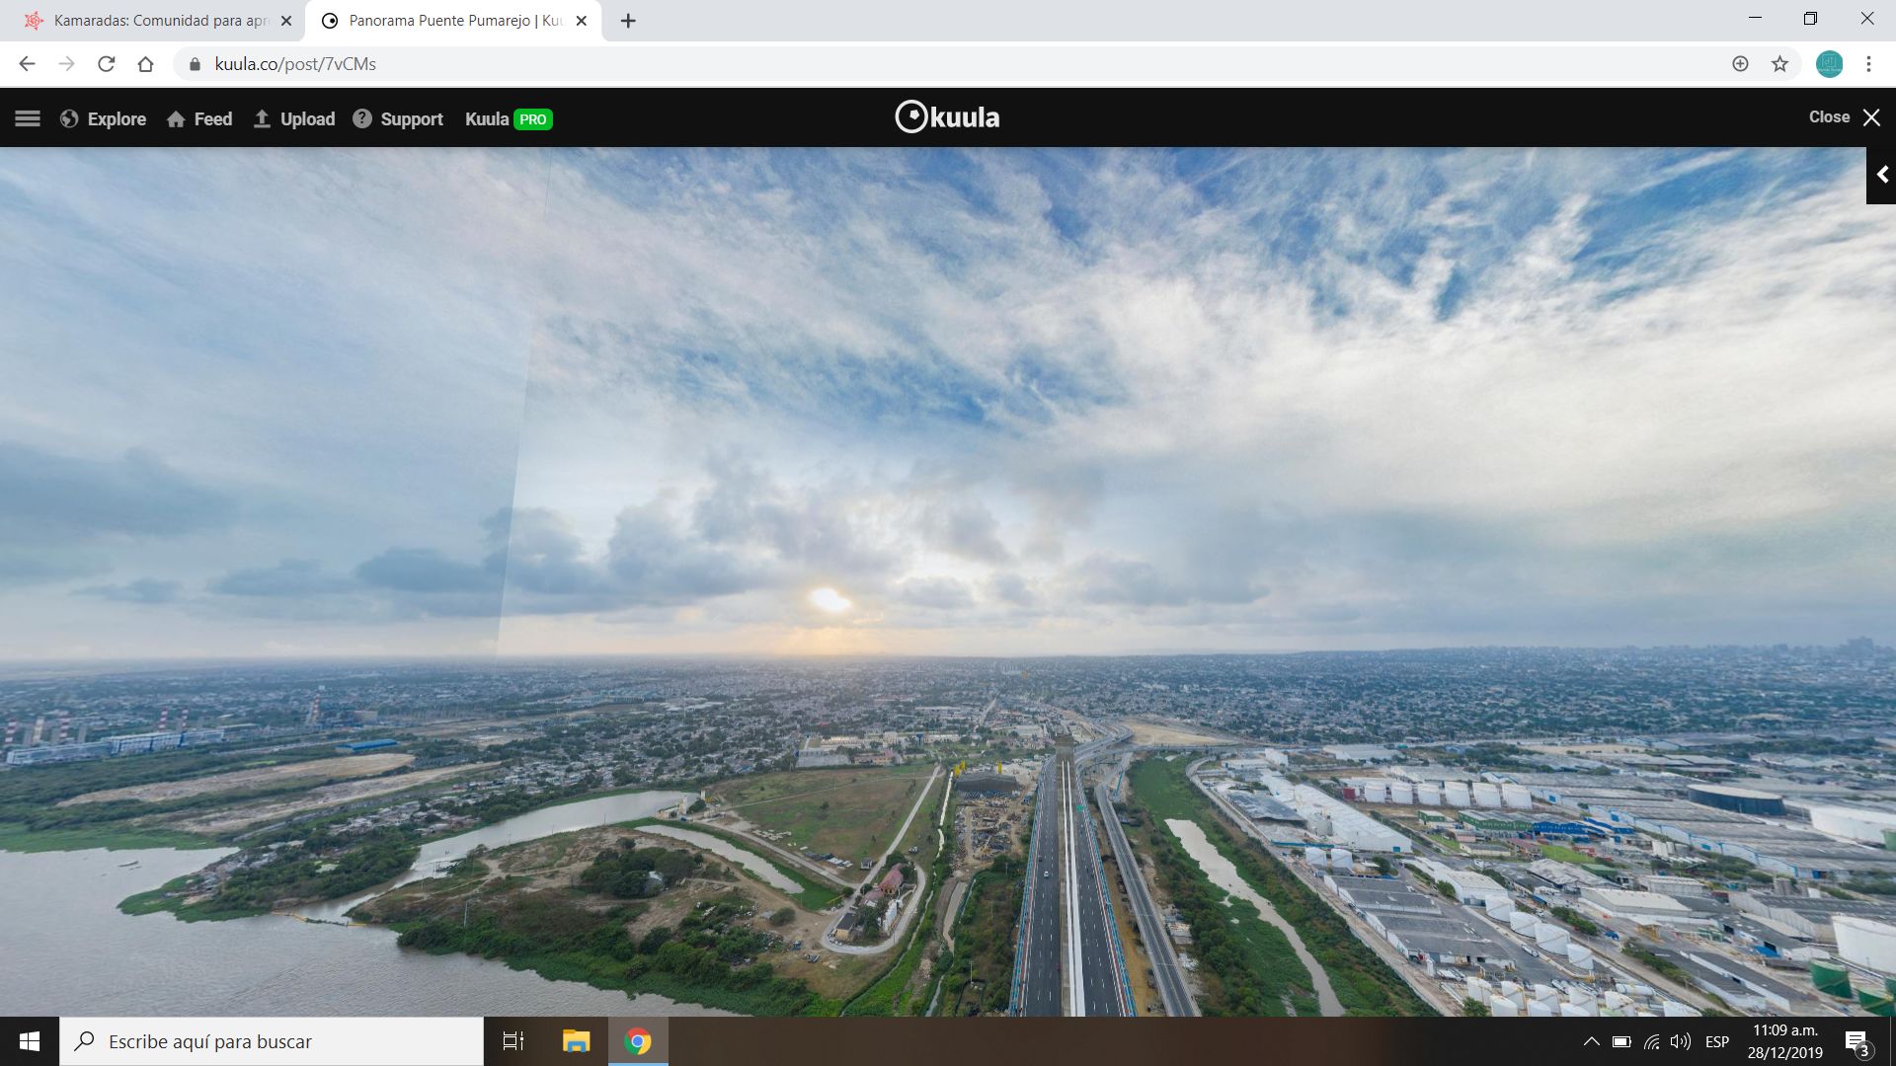Open the Support page

(398, 118)
